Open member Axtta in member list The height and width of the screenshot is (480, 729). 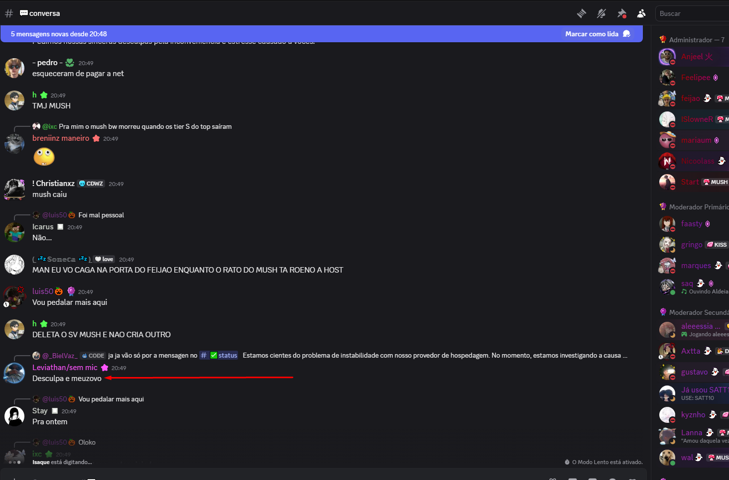point(693,351)
